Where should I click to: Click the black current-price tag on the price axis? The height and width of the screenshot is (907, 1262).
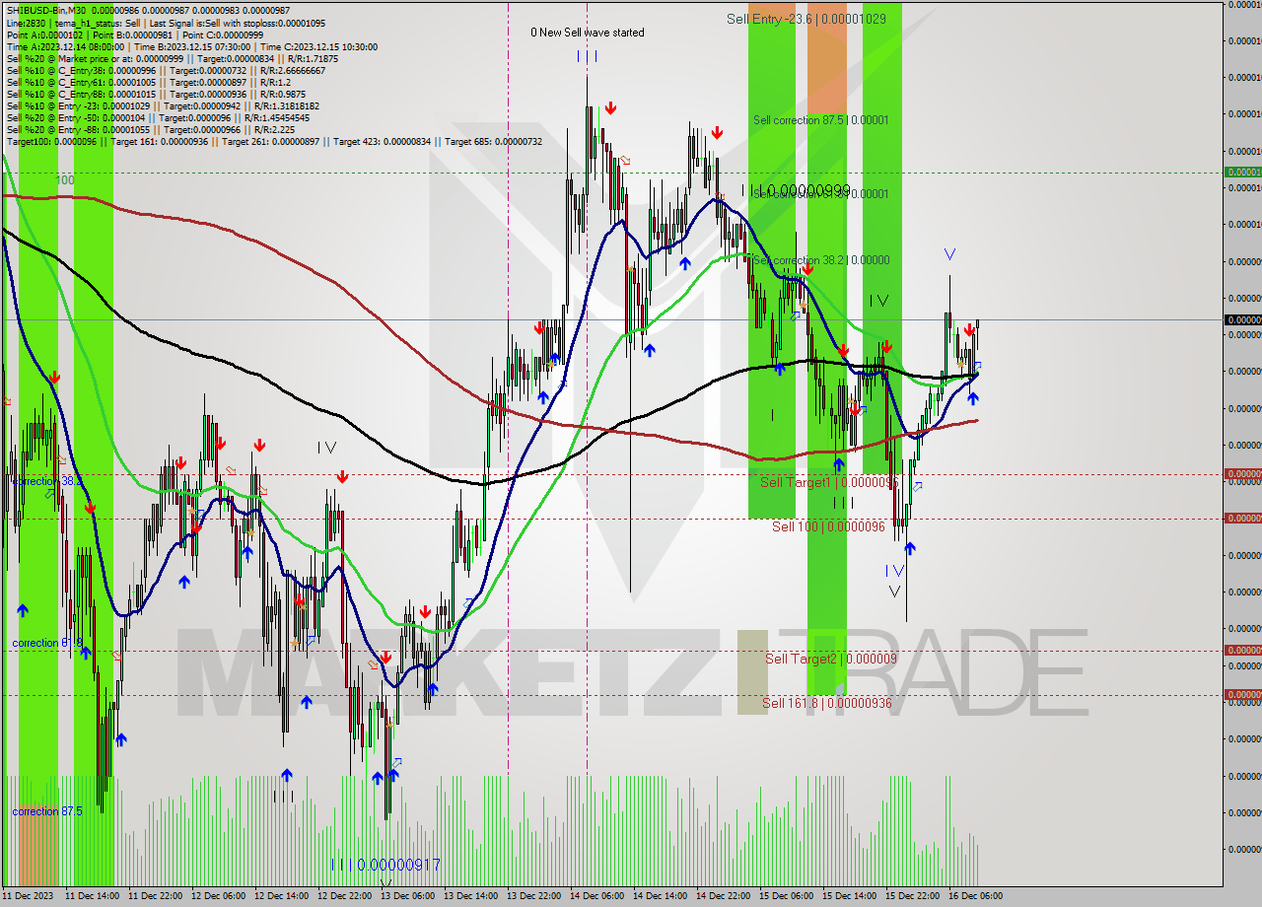tap(1242, 319)
